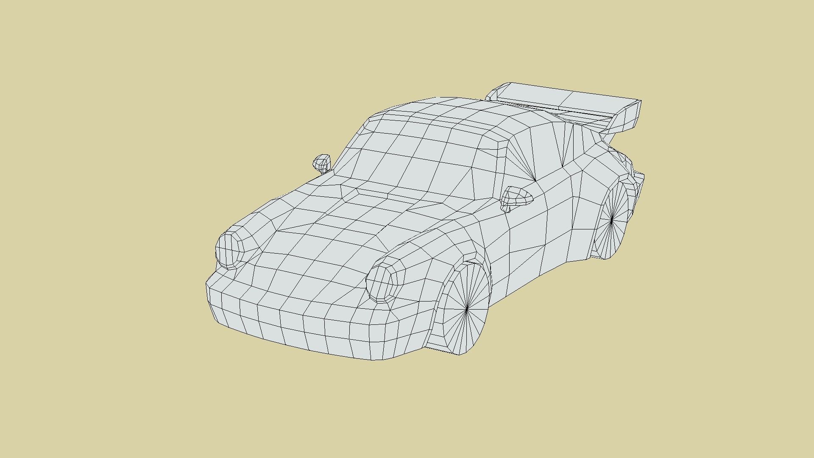Click the rear wheel hub center

click(x=612, y=220)
